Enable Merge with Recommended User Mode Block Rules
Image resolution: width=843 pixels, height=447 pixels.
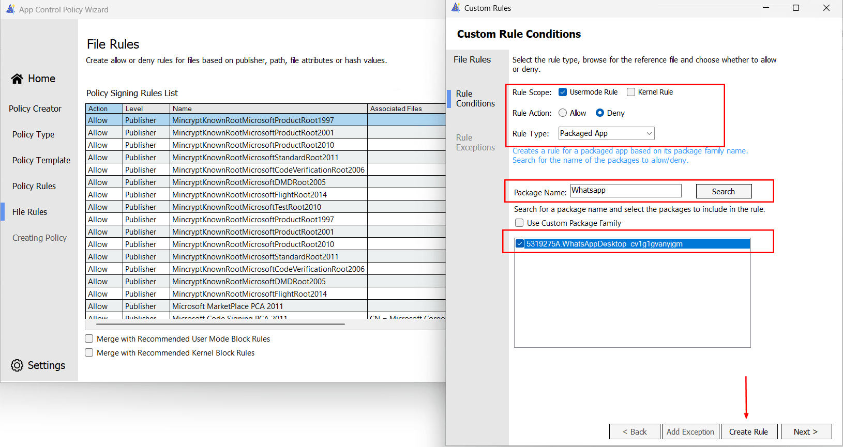89,338
